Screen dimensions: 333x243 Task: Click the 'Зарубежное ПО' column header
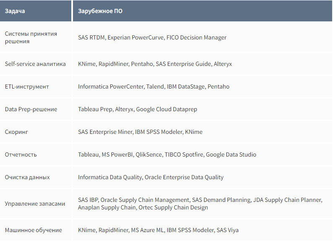[x=100, y=11]
